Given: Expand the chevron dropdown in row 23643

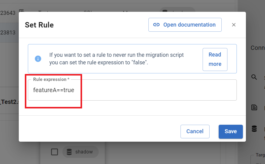Looking at the screenshot, I should [x=125, y=12].
